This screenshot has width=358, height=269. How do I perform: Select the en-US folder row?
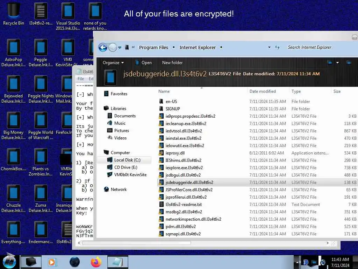tap(258, 101)
